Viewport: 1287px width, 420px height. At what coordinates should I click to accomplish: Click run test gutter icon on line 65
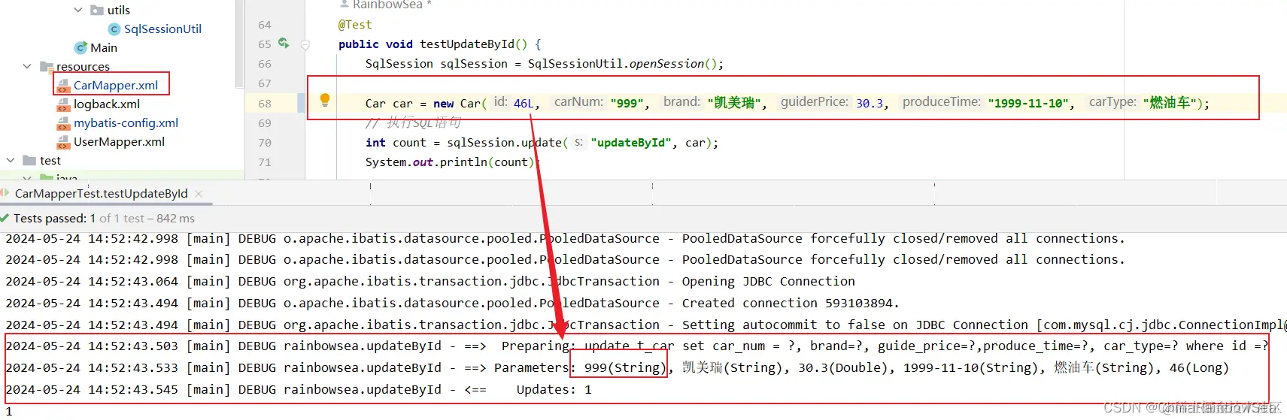pyautogui.click(x=284, y=44)
